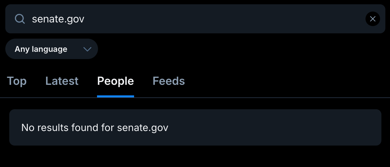Switch to the Latest tab
Screen dimensions: 390x167
click(x=62, y=81)
